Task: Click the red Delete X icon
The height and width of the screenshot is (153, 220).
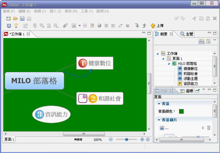Action: pos(215,18)
